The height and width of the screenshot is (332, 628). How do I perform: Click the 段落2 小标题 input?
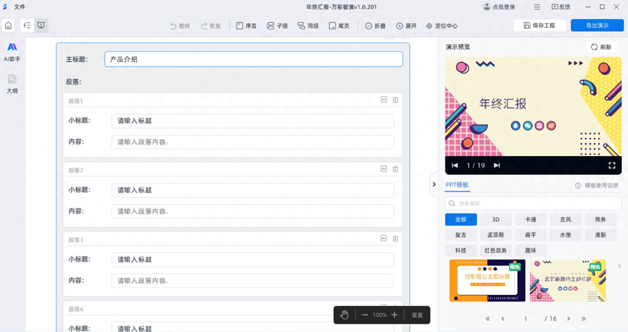(253, 190)
